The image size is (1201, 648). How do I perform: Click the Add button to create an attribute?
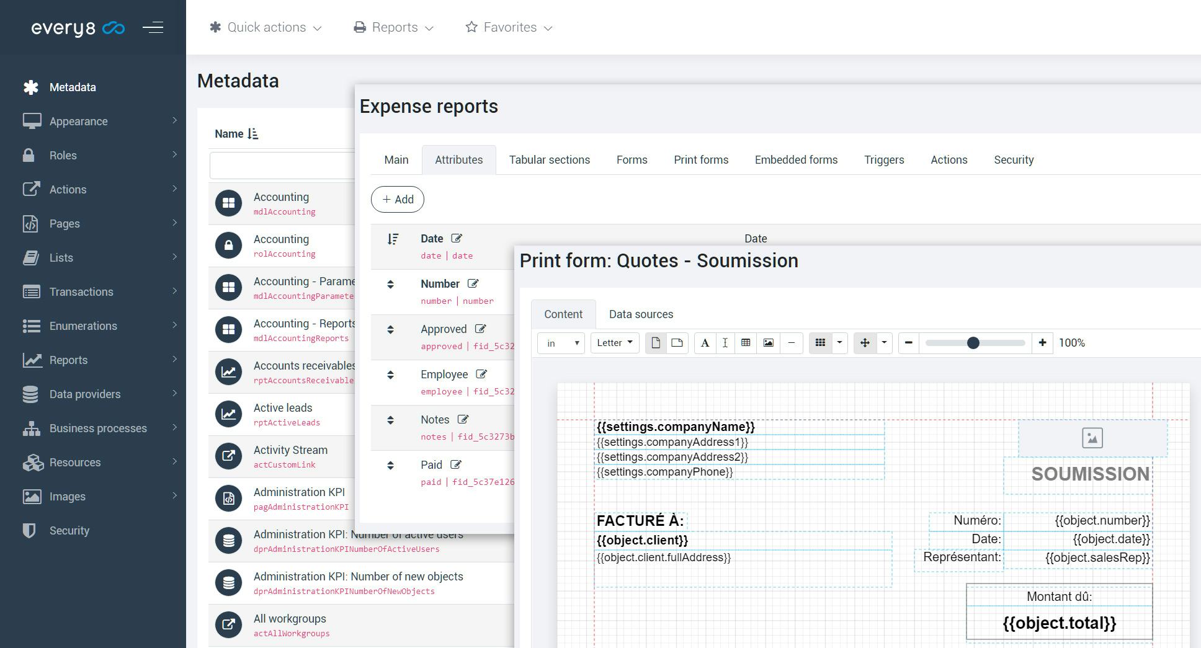tap(397, 200)
